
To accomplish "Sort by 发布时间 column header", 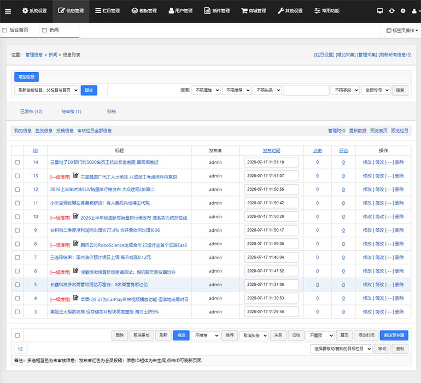I will point(271,151).
